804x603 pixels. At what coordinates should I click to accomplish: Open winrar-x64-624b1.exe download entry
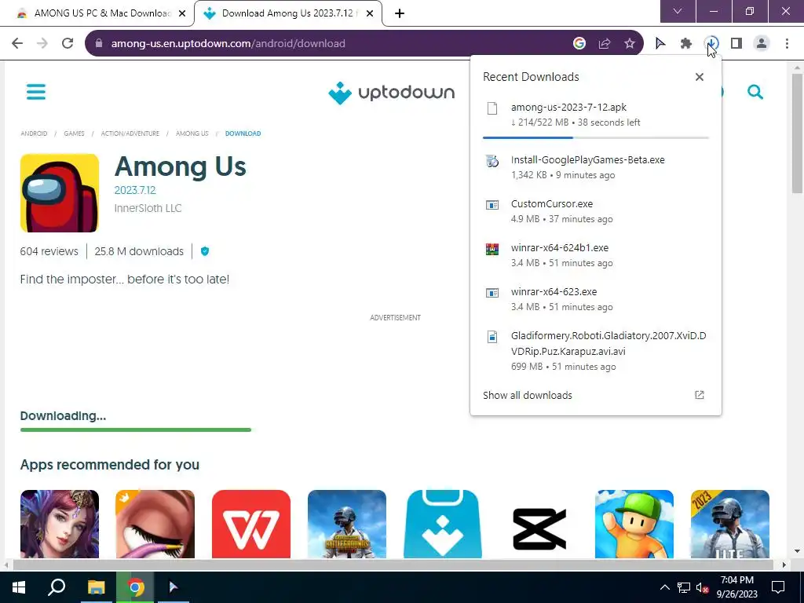[x=596, y=255]
